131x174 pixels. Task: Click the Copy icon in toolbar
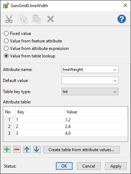click(23, 19)
